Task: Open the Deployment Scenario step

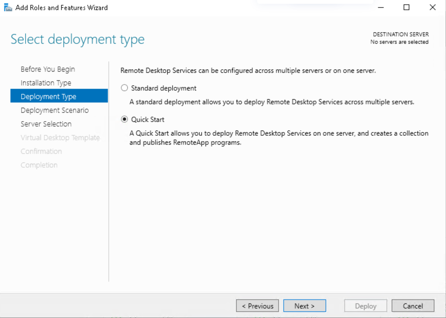Action: [x=54, y=110]
